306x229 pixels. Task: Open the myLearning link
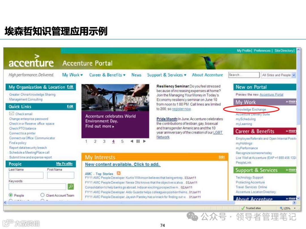coord(244,124)
